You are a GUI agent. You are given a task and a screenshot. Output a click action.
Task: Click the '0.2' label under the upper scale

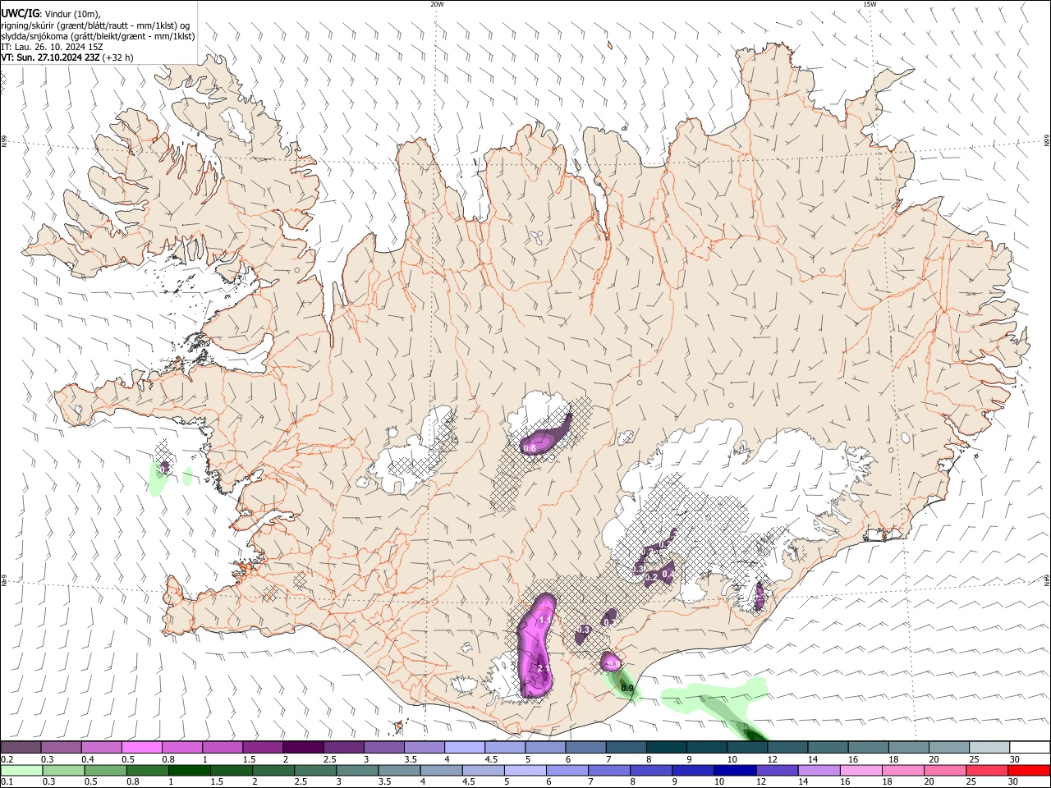point(7,759)
